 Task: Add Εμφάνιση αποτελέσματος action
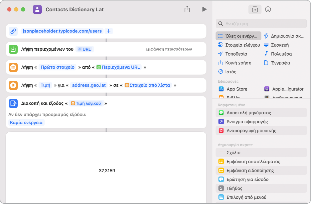pos(261,161)
